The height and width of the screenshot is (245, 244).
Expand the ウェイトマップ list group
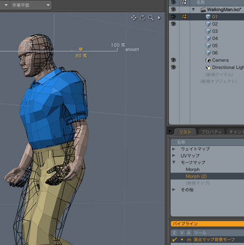174,149
